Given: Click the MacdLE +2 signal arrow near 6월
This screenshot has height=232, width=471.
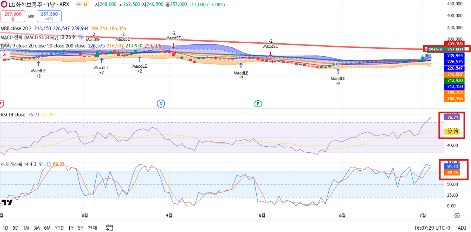Looking at the screenshot, I should click(x=338, y=71).
